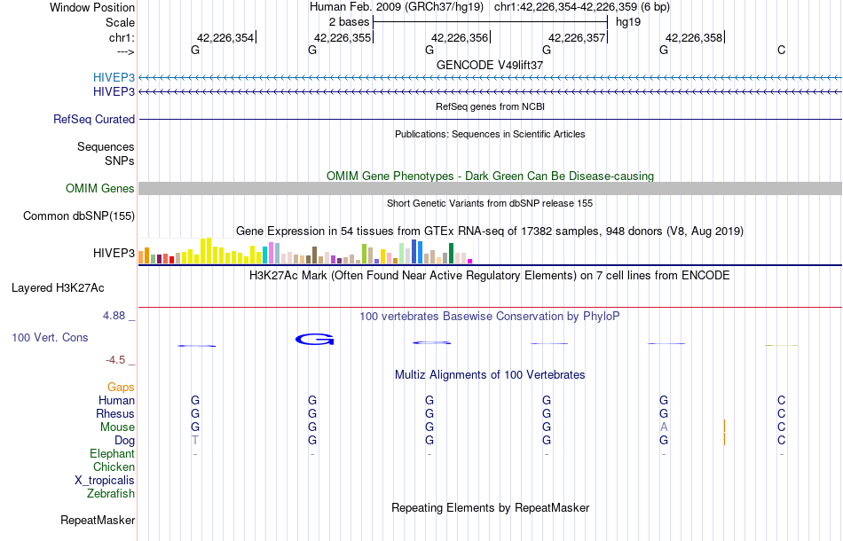Click the 42,226,357 position label

(577, 37)
